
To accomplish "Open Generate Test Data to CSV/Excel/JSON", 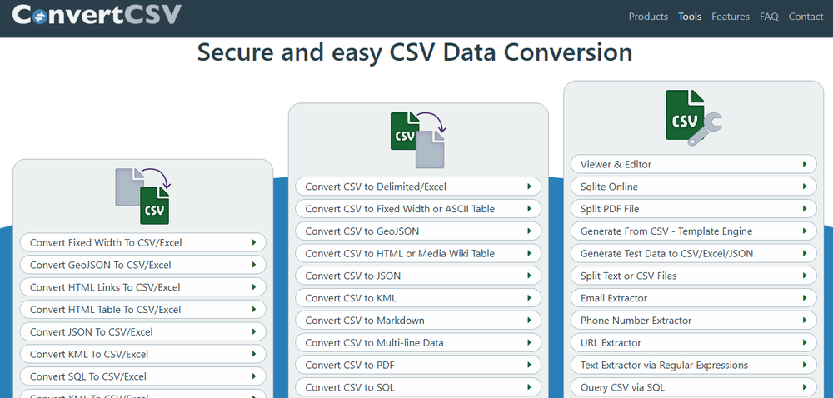I will [x=693, y=253].
